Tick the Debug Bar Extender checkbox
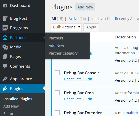Viewport: 139px width, 116px height. 57,113
